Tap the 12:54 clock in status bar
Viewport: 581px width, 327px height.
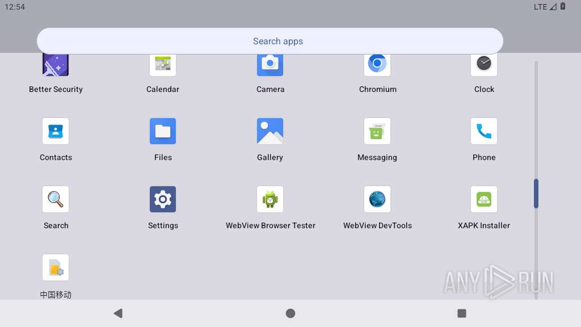point(15,7)
